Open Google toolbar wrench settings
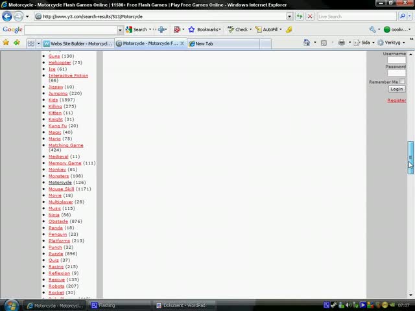This screenshot has height=311, width=415. (373, 30)
